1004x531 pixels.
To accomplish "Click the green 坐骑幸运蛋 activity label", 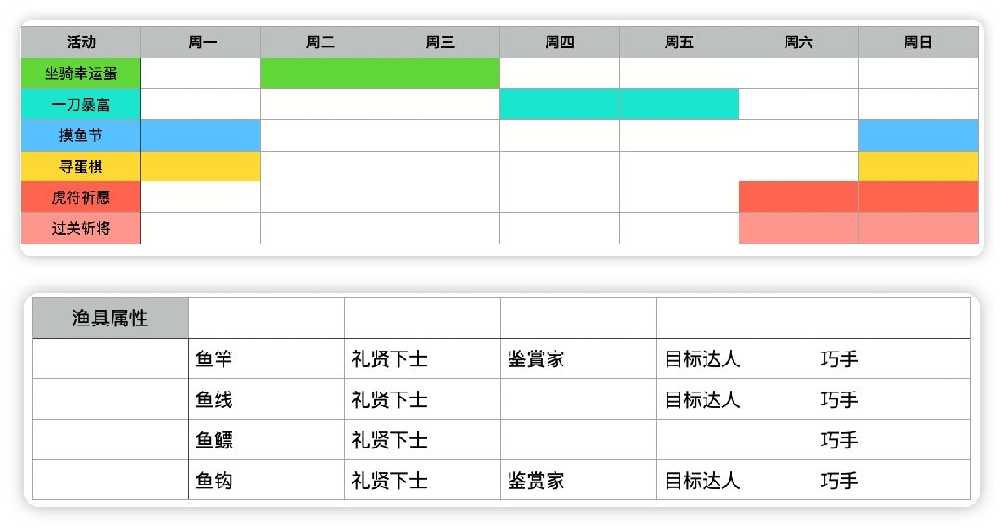I will (x=81, y=73).
